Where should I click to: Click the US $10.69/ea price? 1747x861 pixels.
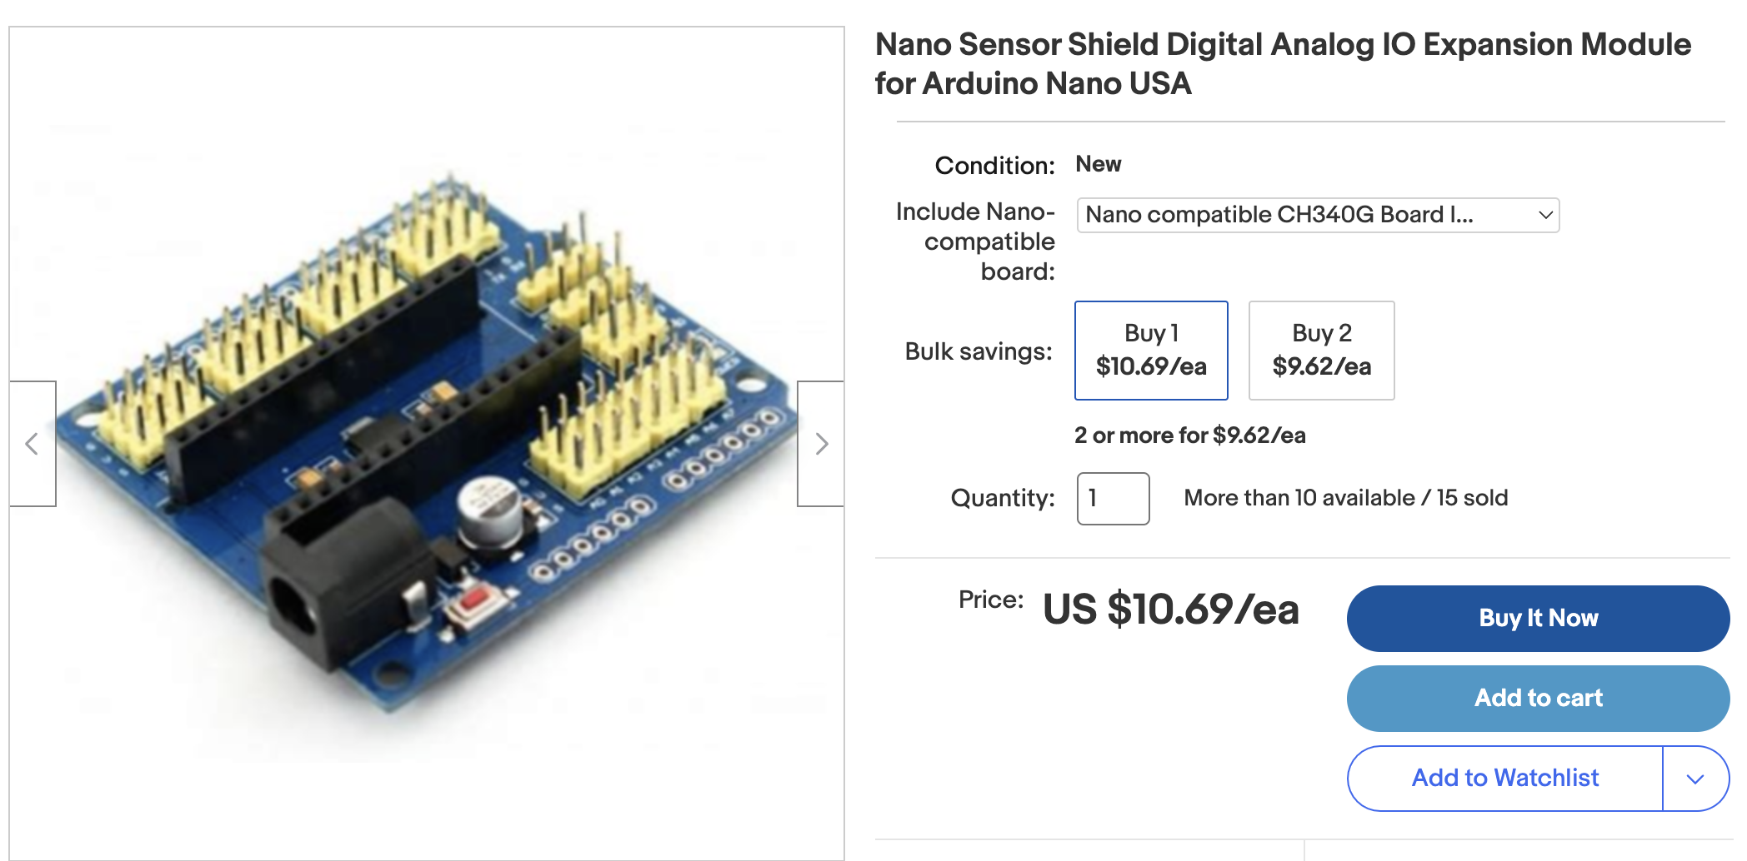pos(1170,610)
